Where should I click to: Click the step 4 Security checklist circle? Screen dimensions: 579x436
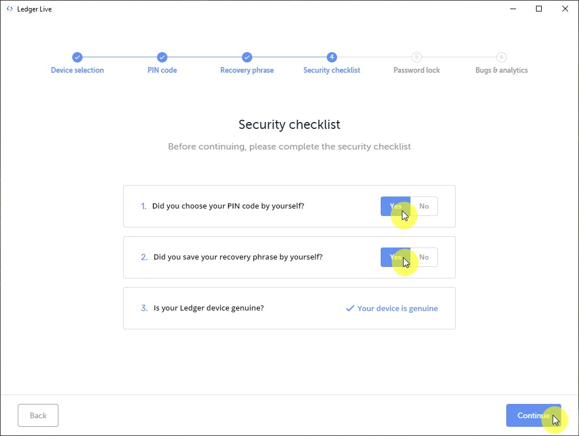[332, 57]
